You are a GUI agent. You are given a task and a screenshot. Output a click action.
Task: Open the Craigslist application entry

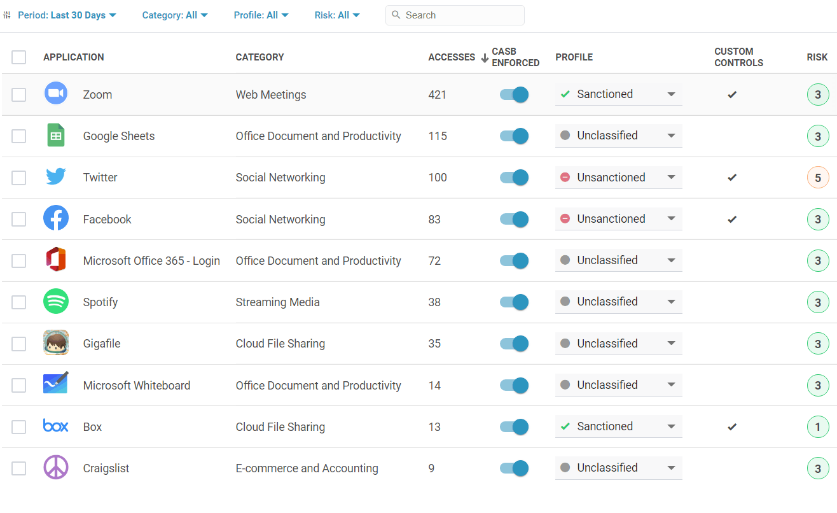106,468
